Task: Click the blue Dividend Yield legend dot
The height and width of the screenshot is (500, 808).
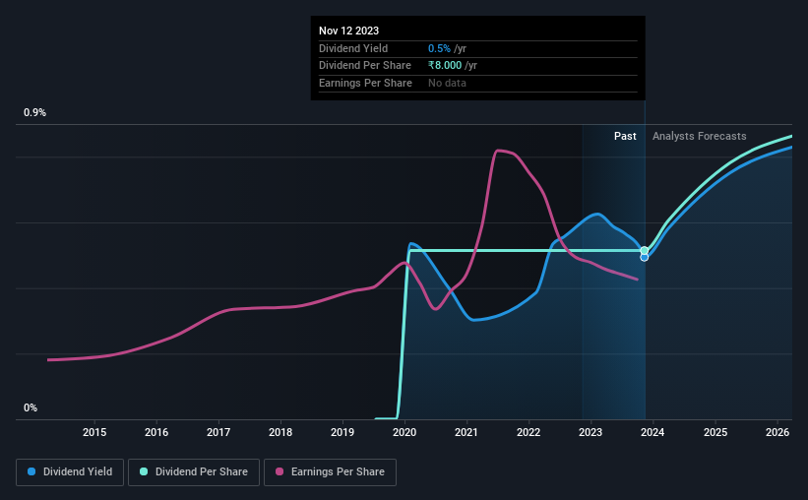Action: point(31,471)
